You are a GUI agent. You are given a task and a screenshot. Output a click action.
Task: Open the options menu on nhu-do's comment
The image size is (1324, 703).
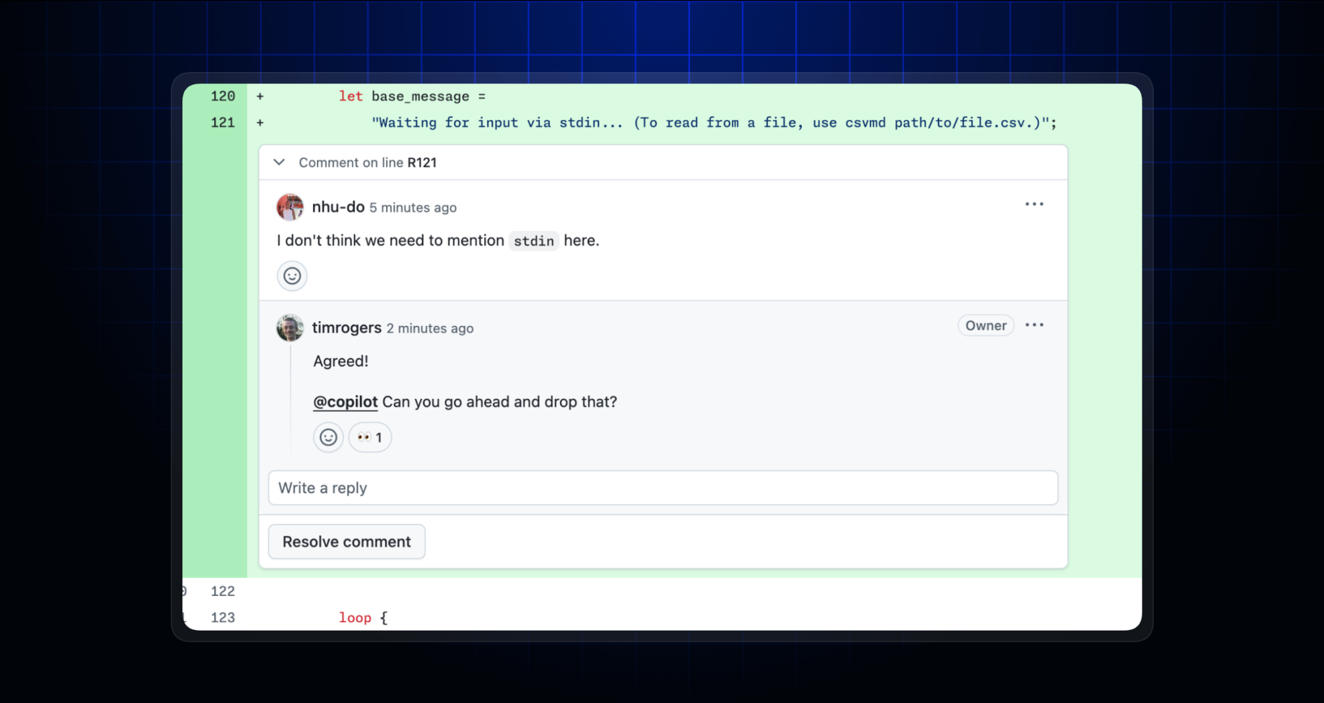coord(1034,204)
